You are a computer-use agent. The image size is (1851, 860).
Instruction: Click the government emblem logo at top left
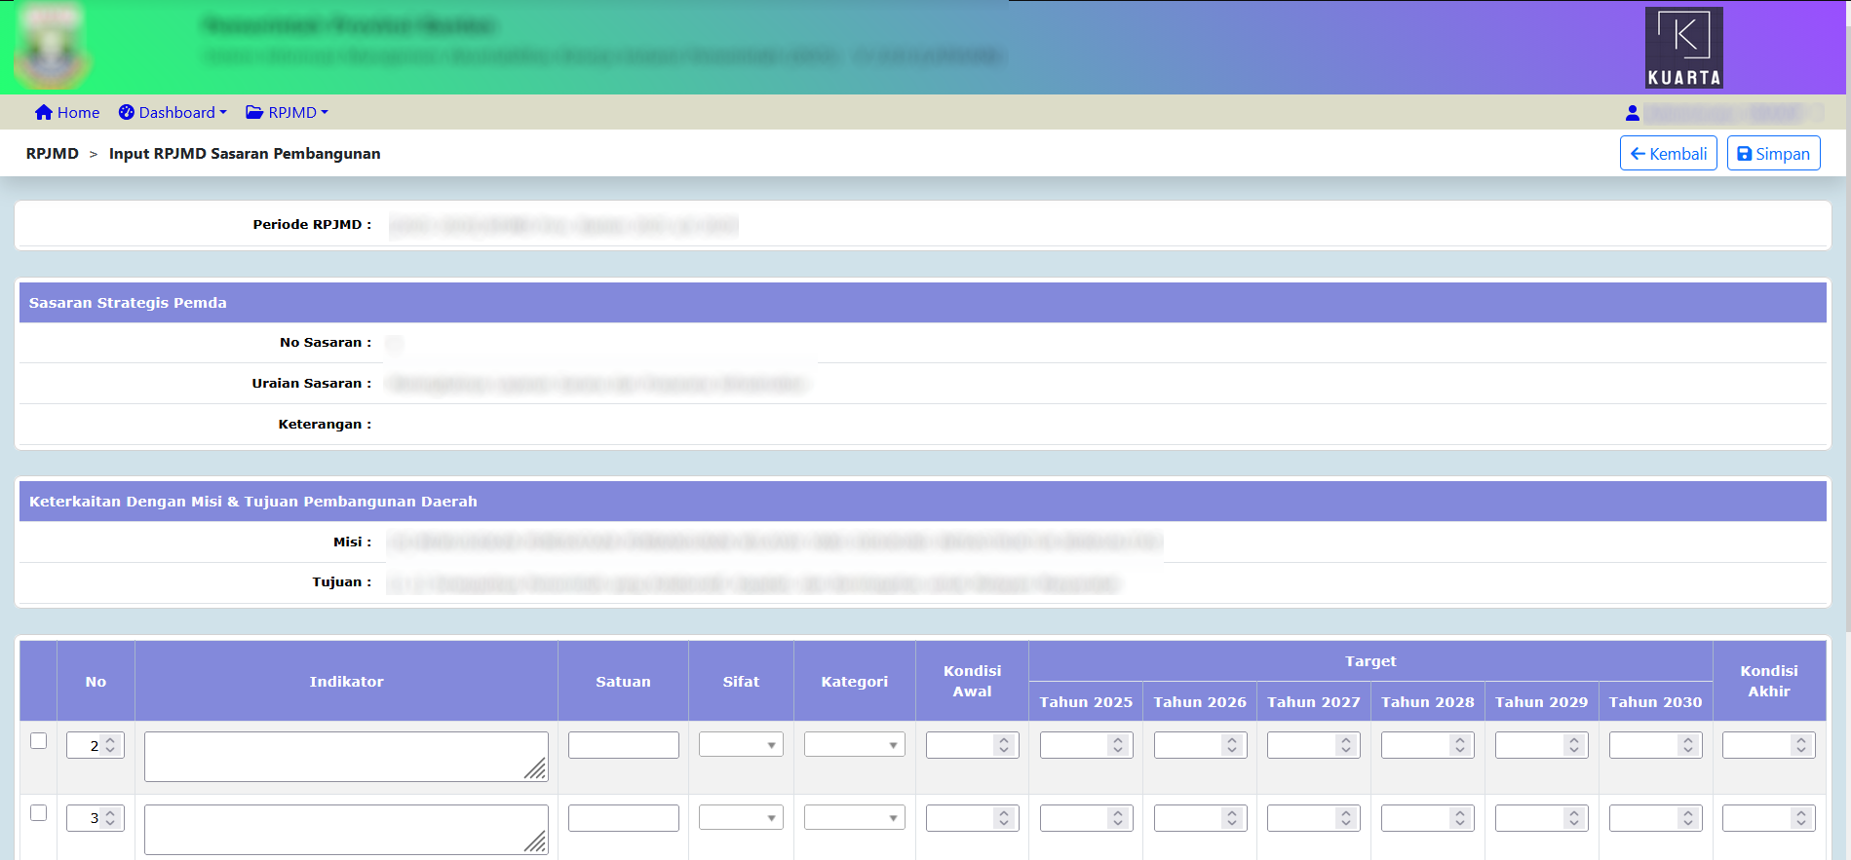[52, 48]
